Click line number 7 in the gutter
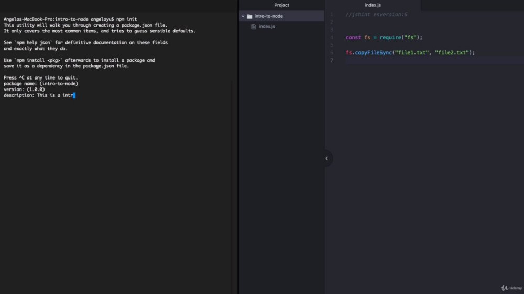Image resolution: width=524 pixels, height=294 pixels. pyautogui.click(x=332, y=60)
